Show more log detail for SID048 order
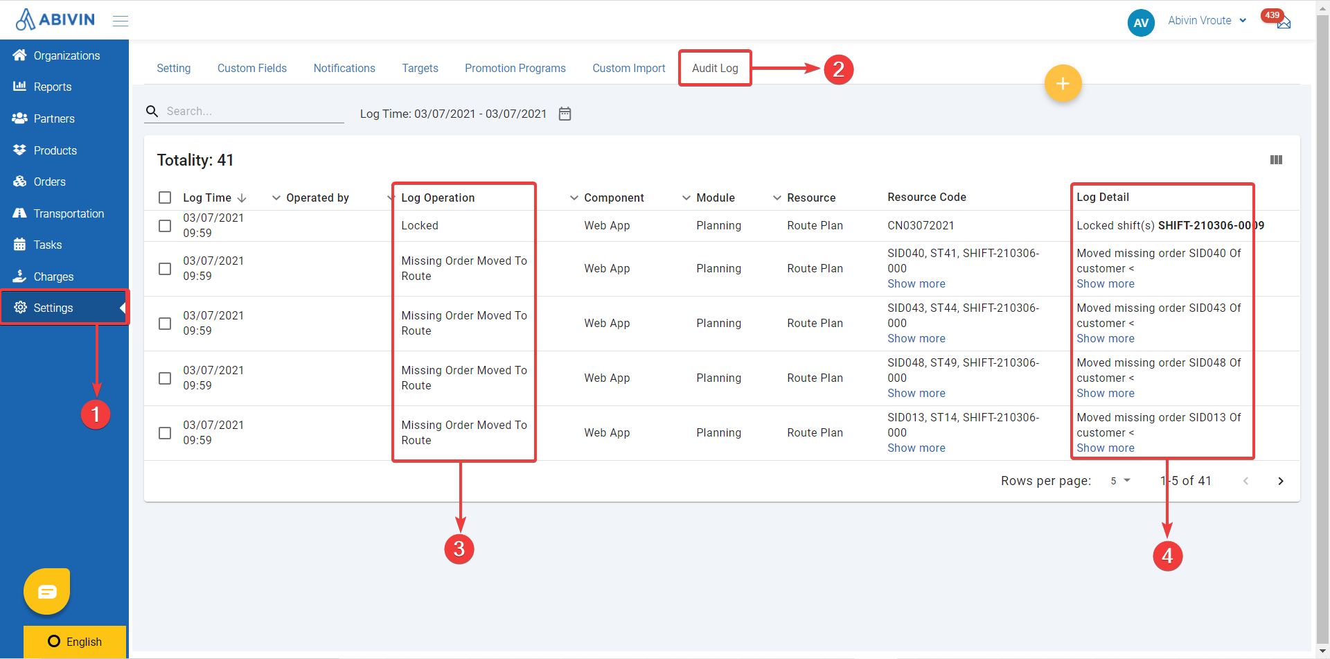Screen dimensions: 1330x659 (x=1106, y=394)
